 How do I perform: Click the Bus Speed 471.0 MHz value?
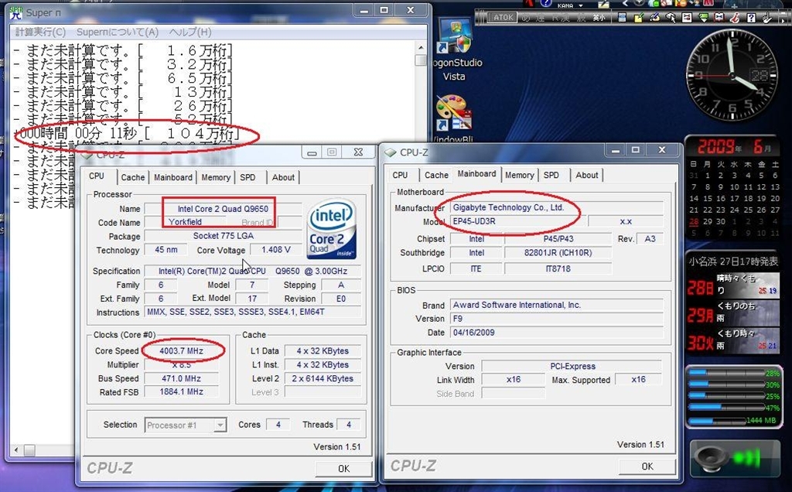click(x=181, y=378)
